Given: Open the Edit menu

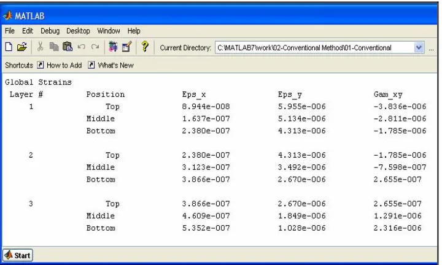Looking at the screenshot, I should pos(28,31).
